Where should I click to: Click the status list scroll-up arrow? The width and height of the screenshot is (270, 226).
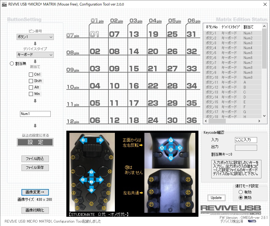(264, 26)
